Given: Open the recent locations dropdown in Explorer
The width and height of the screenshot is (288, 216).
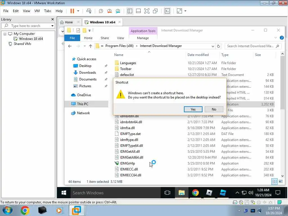Looking at the screenshot, I should 85,46.
